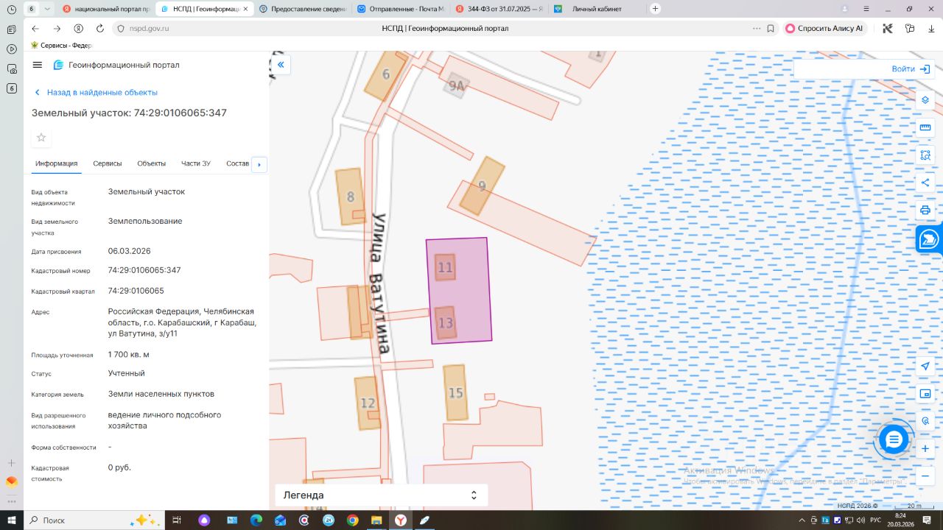Zoom in with the plus button
The height and width of the screenshot is (530, 943).
coord(925,448)
